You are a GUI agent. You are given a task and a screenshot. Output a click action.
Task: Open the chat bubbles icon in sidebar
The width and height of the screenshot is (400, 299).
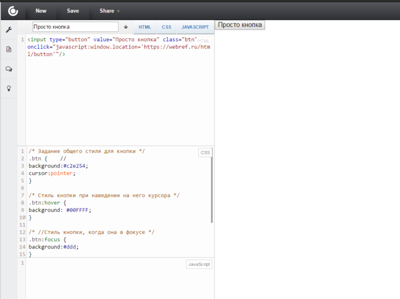pos(9,69)
